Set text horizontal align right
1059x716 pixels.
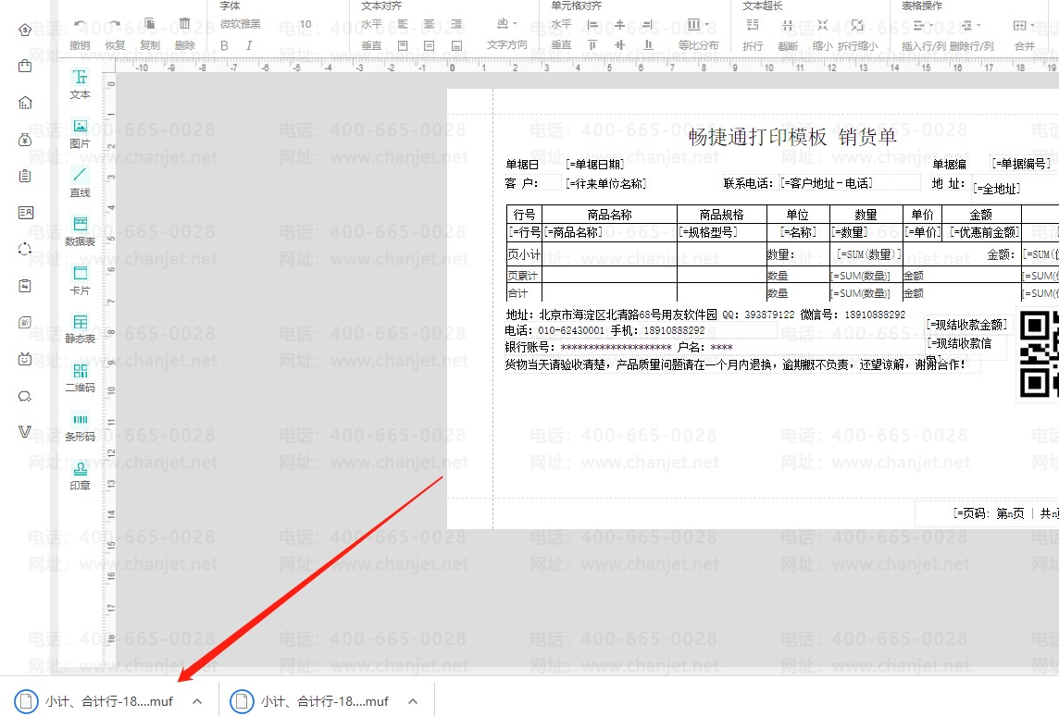point(456,24)
